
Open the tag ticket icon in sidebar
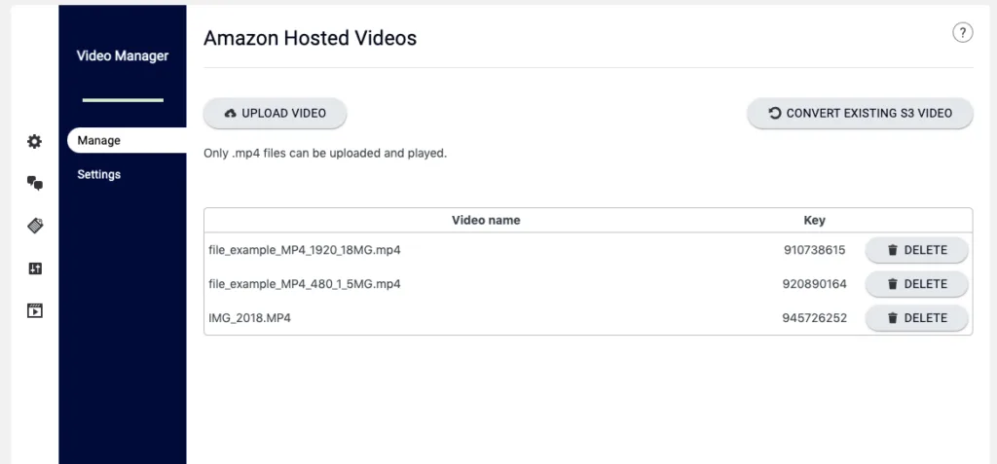point(35,226)
